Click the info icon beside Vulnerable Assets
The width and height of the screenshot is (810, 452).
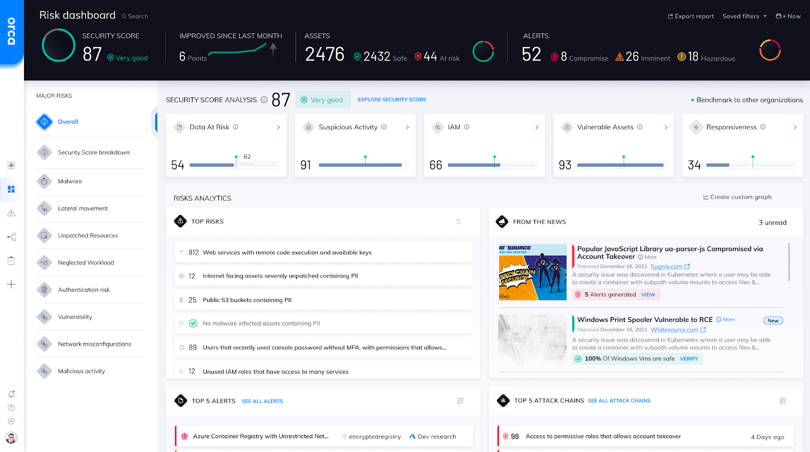pyautogui.click(x=640, y=127)
